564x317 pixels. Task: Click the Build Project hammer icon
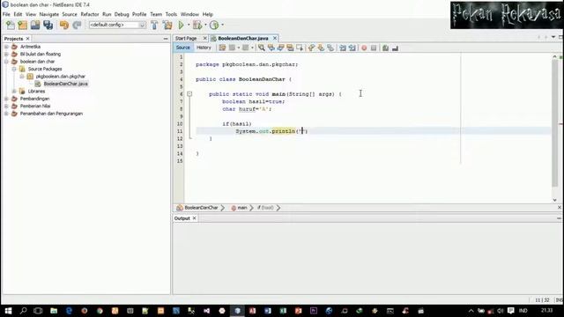(154, 25)
